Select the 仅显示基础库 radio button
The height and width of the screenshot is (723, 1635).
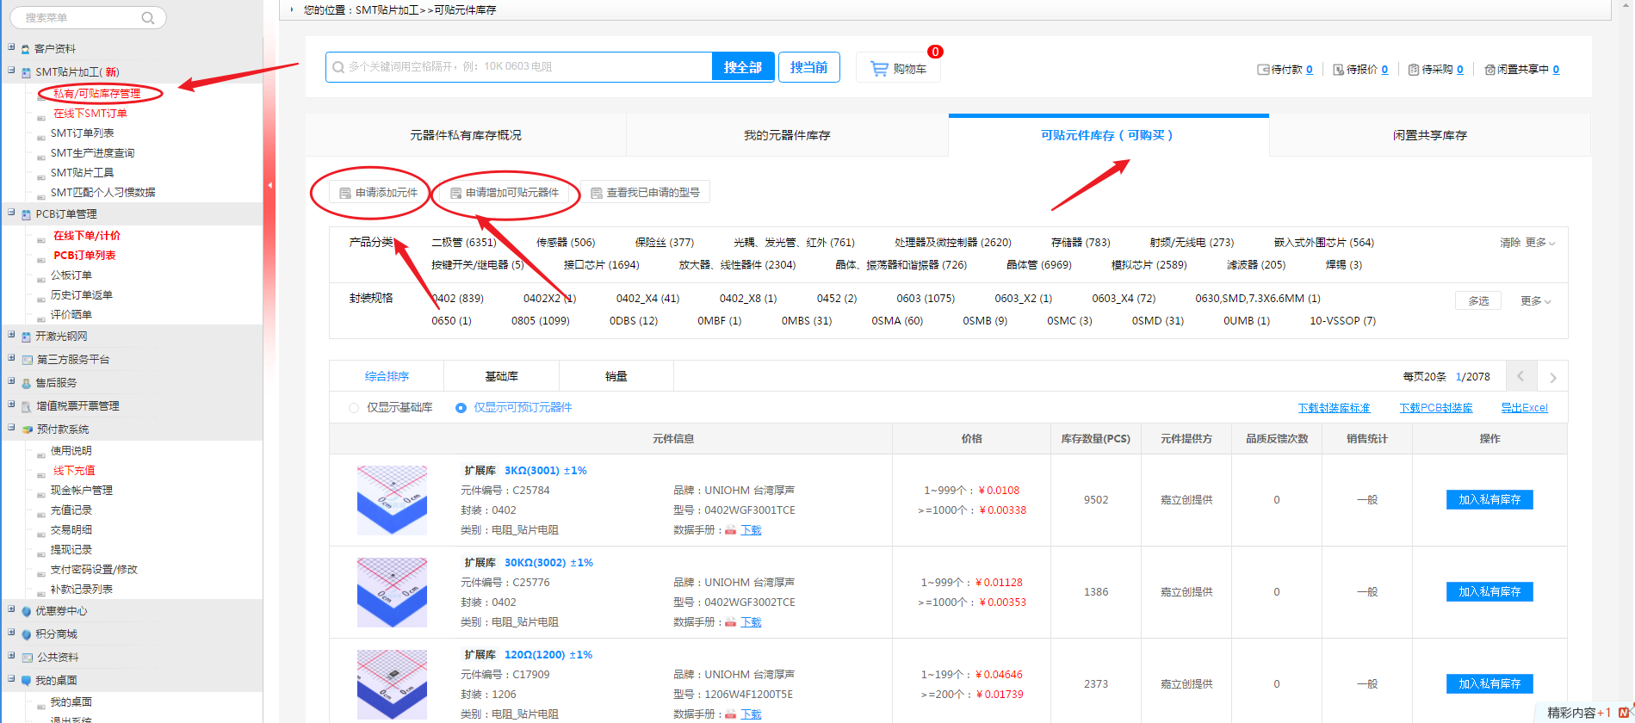click(354, 408)
